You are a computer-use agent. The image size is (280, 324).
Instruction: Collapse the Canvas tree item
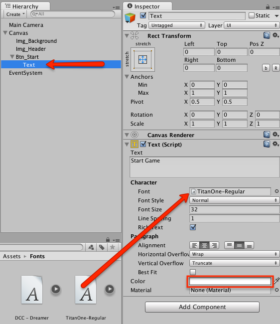click(x=5, y=33)
